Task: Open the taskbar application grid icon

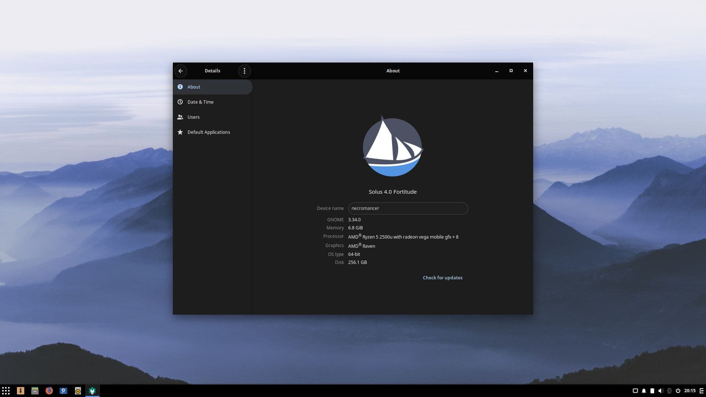Action: (x=6, y=391)
